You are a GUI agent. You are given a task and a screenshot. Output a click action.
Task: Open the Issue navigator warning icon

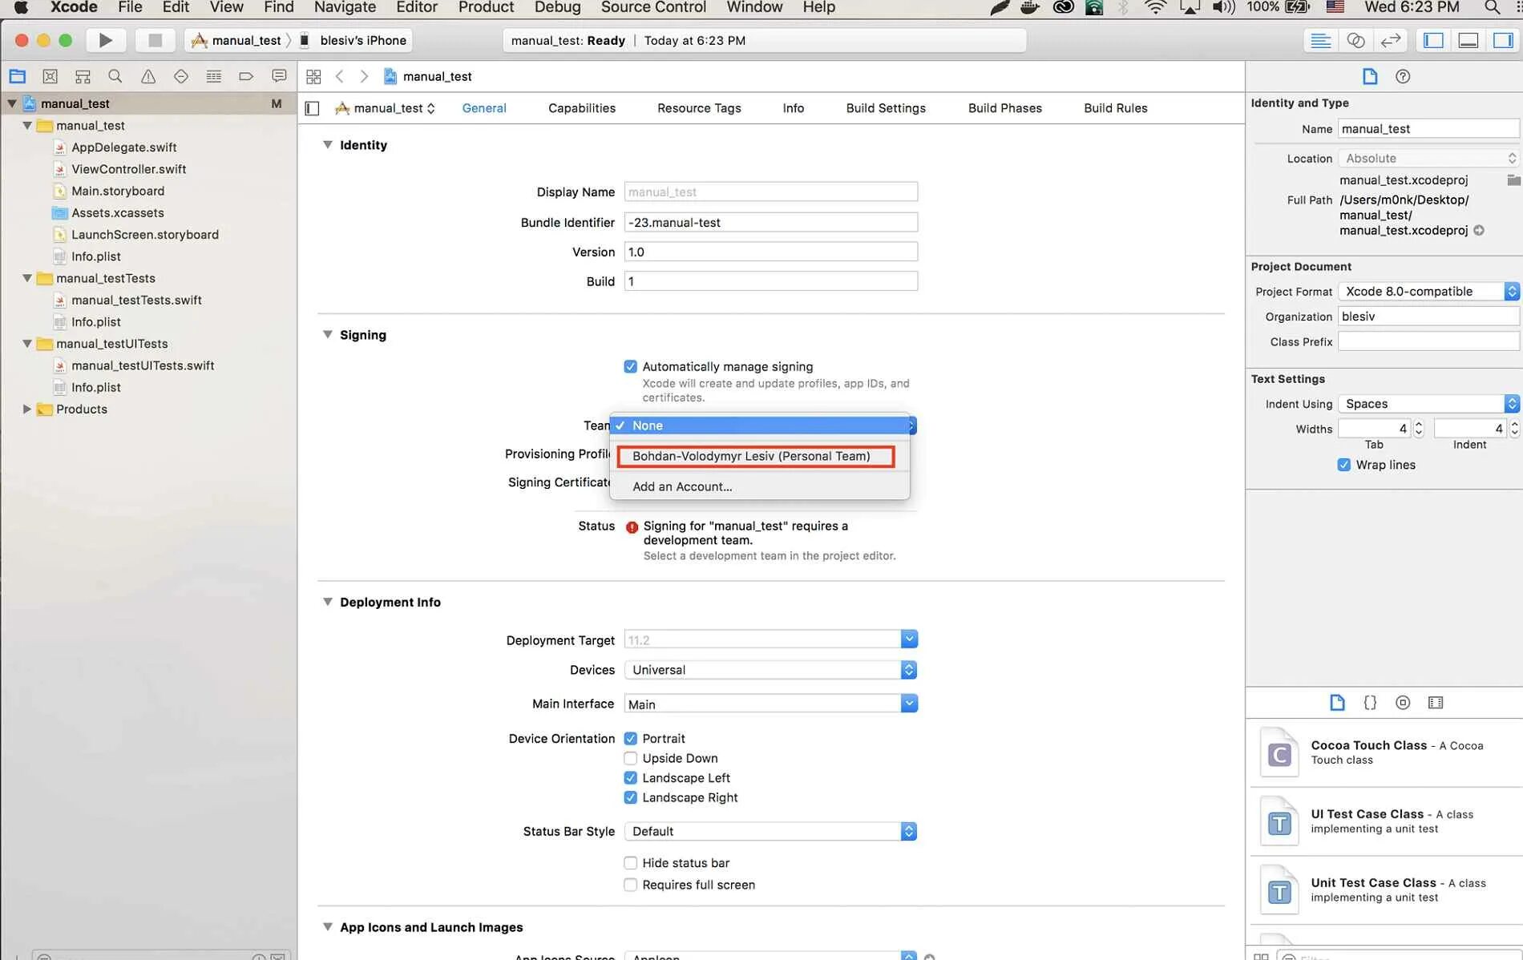click(x=147, y=76)
